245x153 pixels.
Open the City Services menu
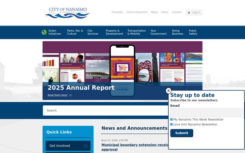coord(93,32)
